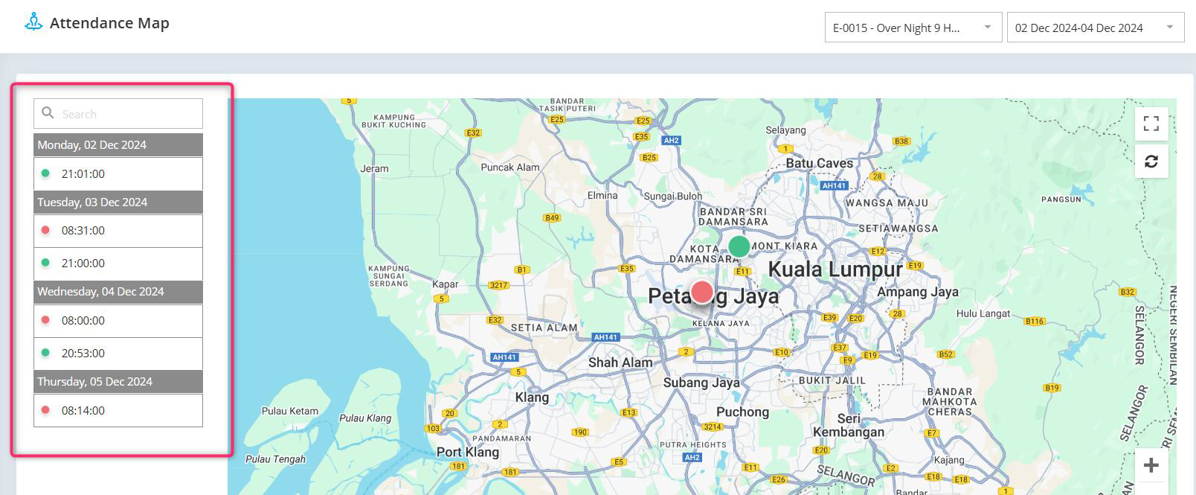
Task: Click the Puchong label on map
Action: (x=742, y=412)
